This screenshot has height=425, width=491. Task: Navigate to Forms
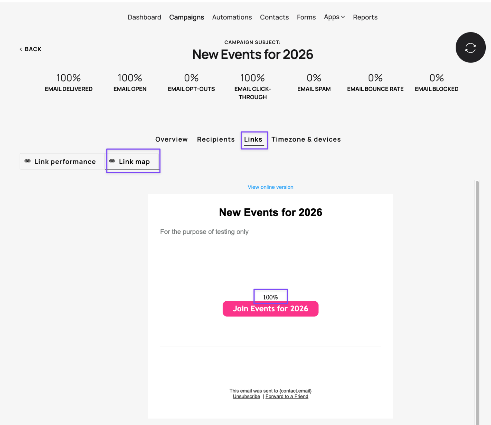tap(306, 17)
